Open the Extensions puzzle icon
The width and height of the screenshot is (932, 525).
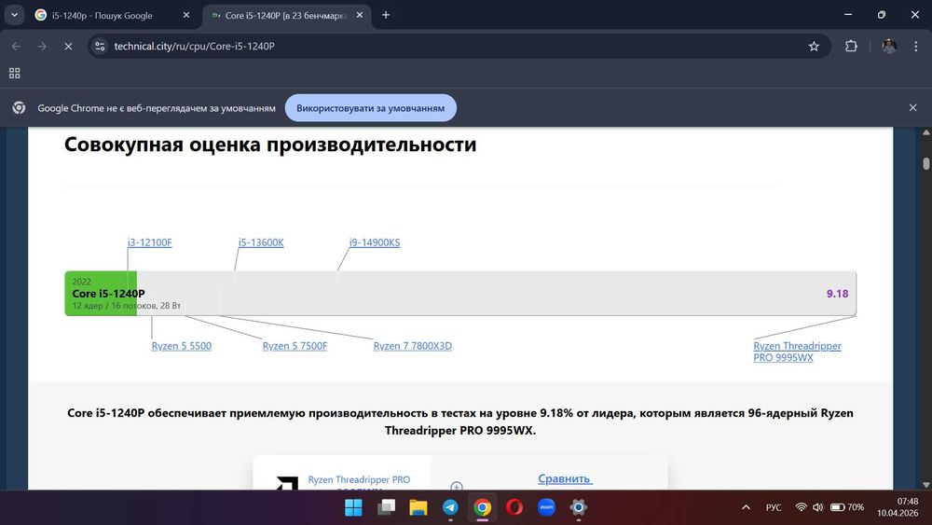coord(851,46)
